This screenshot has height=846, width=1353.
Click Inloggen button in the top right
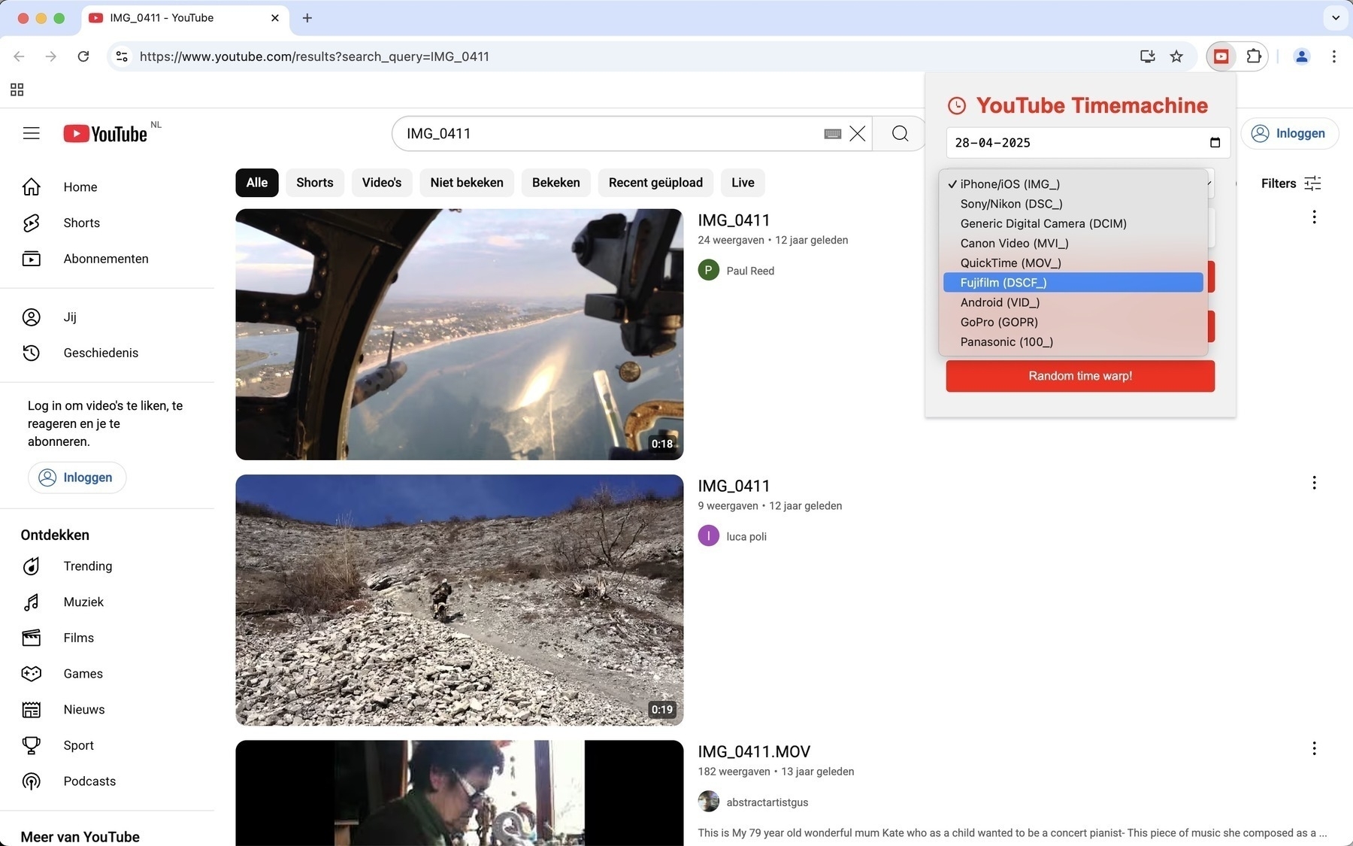pyautogui.click(x=1288, y=133)
